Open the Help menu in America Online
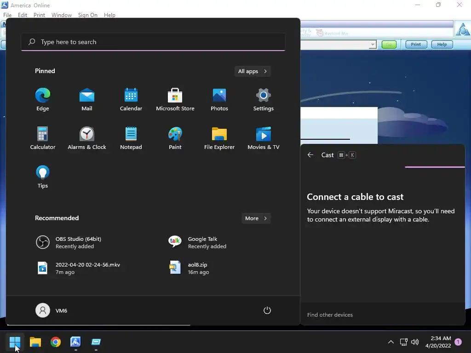471x353 pixels. tap(109, 15)
